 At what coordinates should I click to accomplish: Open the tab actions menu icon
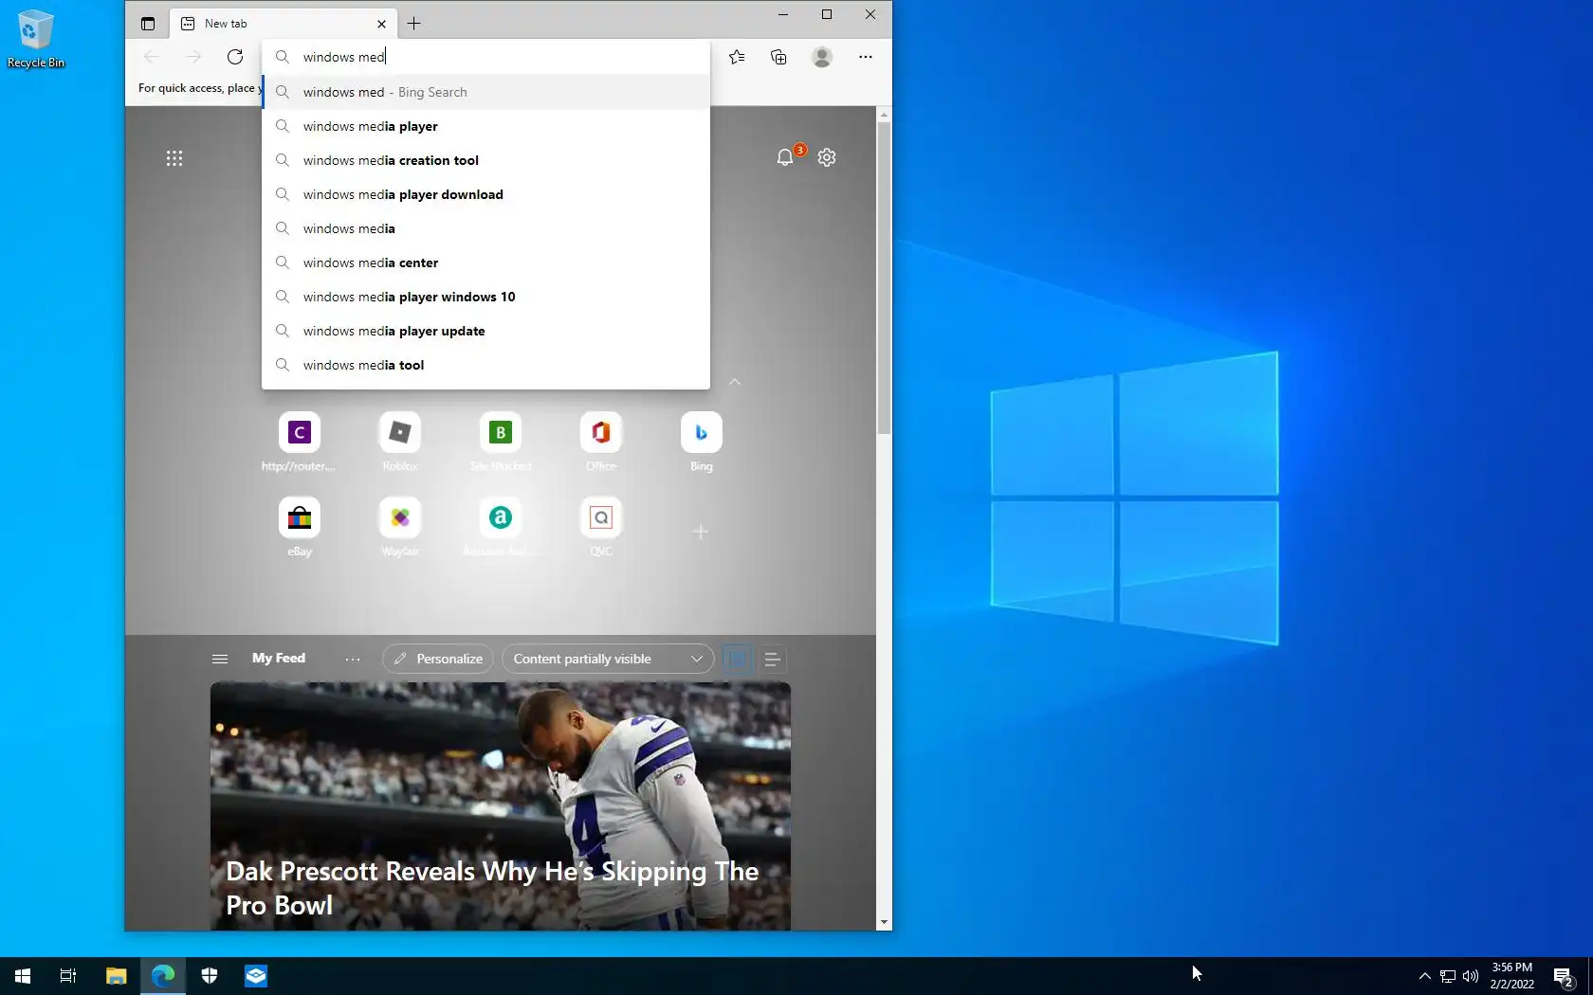[x=148, y=24]
